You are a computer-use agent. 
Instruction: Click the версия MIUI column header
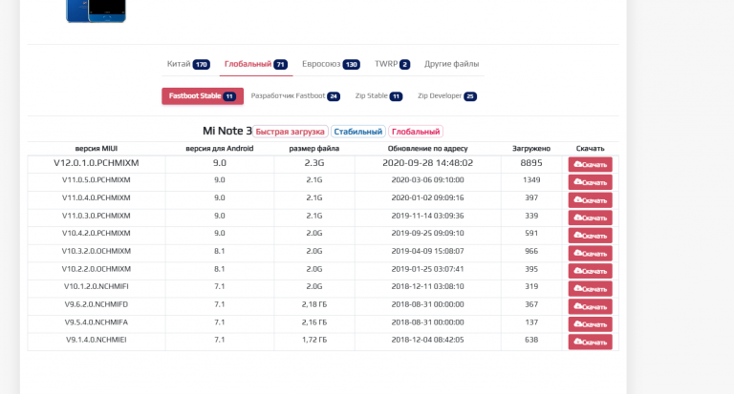97,149
